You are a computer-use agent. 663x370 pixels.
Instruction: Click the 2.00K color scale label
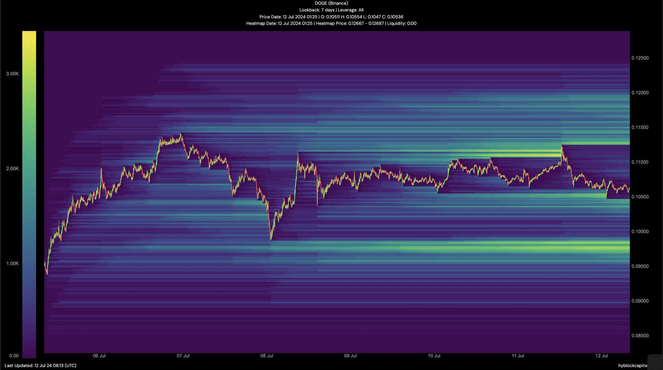pos(12,169)
